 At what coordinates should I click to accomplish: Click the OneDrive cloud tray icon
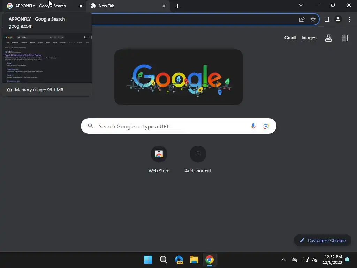(x=295, y=260)
